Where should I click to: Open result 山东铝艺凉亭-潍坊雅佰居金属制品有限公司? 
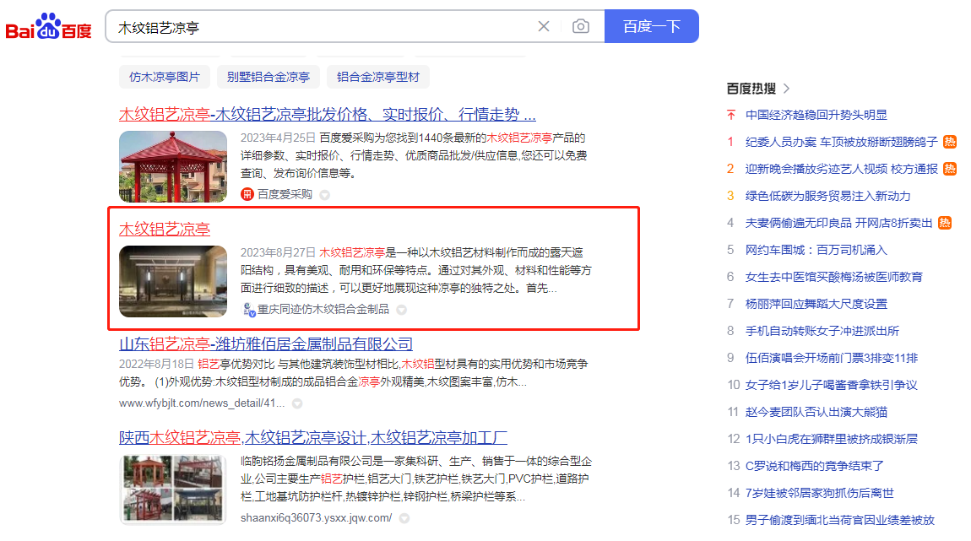[x=266, y=344]
